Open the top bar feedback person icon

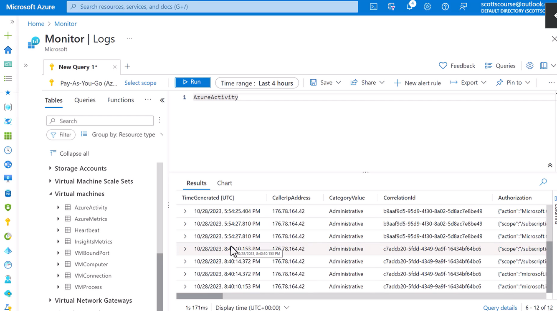463,7
